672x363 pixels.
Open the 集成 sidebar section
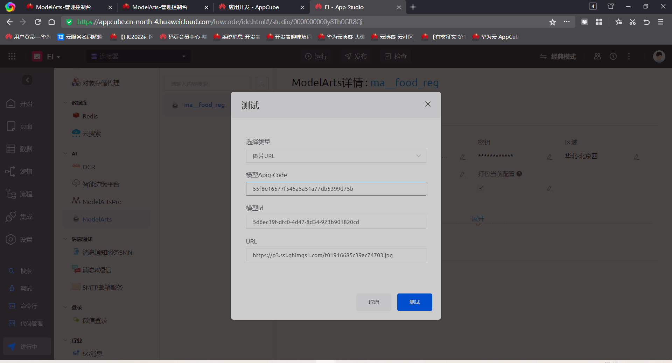coord(20,217)
